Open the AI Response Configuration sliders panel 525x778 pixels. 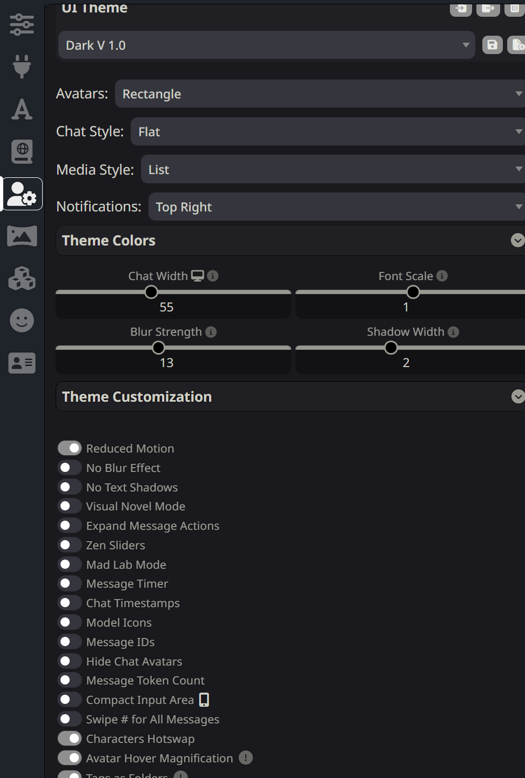point(22,24)
